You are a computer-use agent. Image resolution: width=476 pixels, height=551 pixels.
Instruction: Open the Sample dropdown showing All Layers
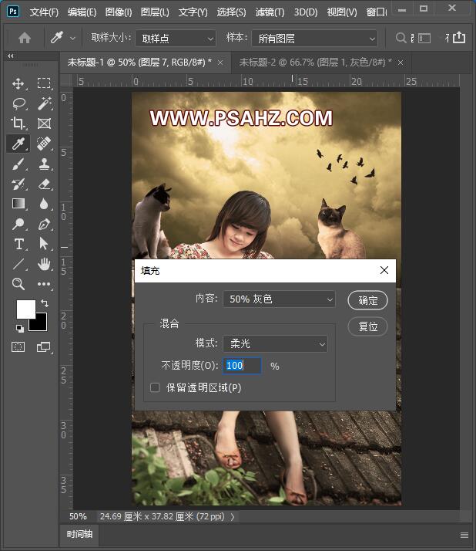315,39
